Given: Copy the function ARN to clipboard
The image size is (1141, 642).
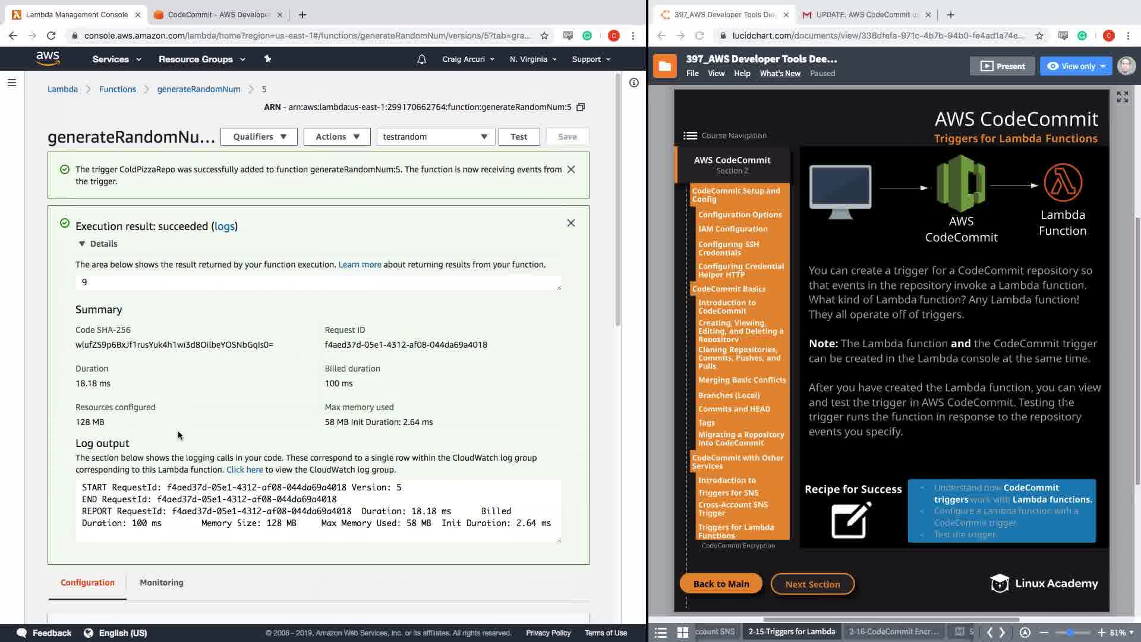Looking at the screenshot, I should pos(581,107).
